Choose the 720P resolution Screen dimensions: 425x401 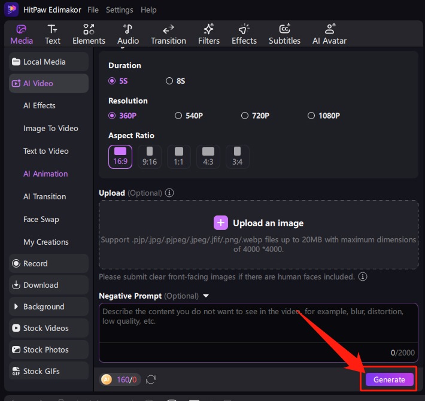(244, 116)
